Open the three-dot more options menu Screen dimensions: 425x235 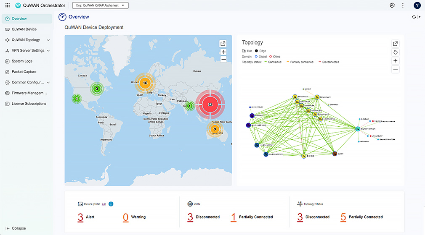coord(403,5)
